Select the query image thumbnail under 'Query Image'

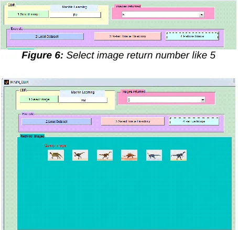56,155
